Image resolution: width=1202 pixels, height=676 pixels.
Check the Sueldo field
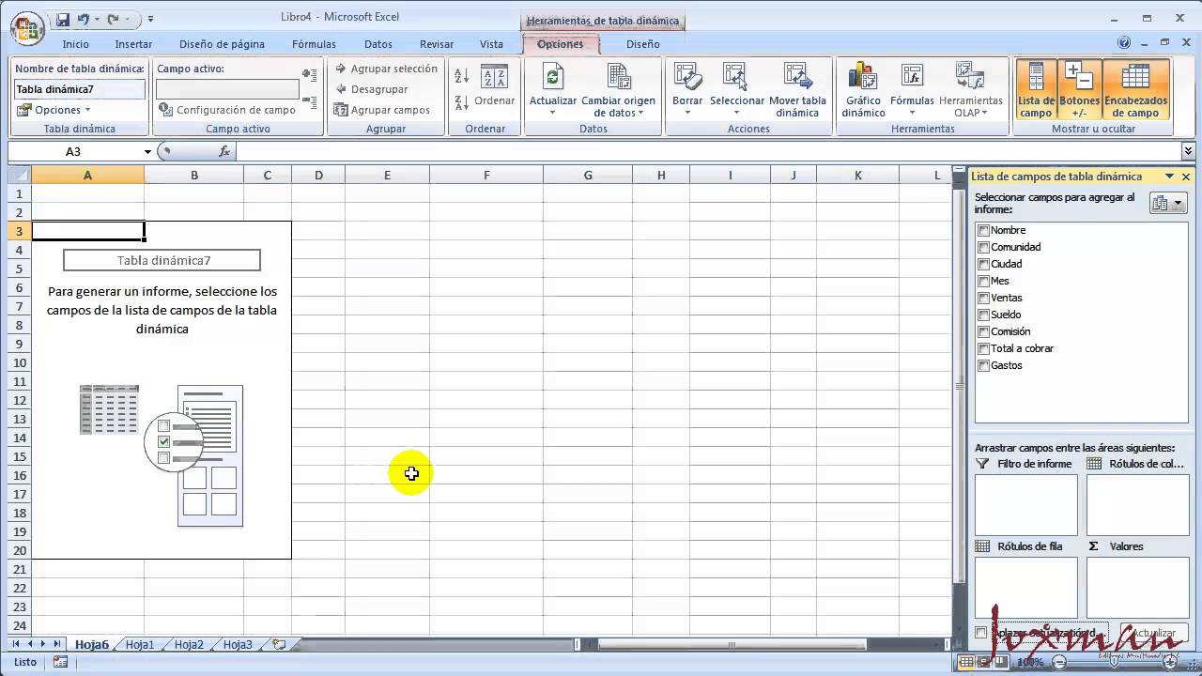coord(983,315)
